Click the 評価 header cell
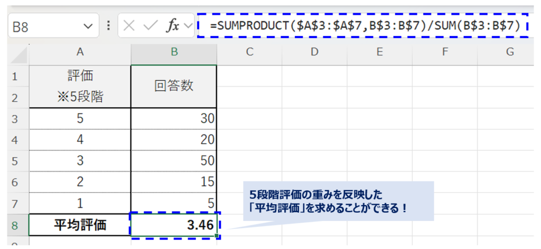This screenshot has width=541, height=249. [x=80, y=76]
